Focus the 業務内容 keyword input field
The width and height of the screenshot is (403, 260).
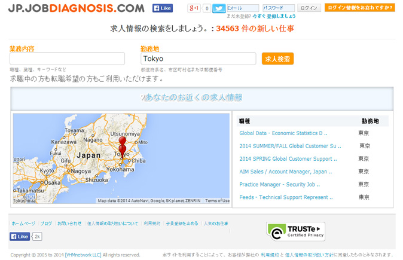[68, 59]
